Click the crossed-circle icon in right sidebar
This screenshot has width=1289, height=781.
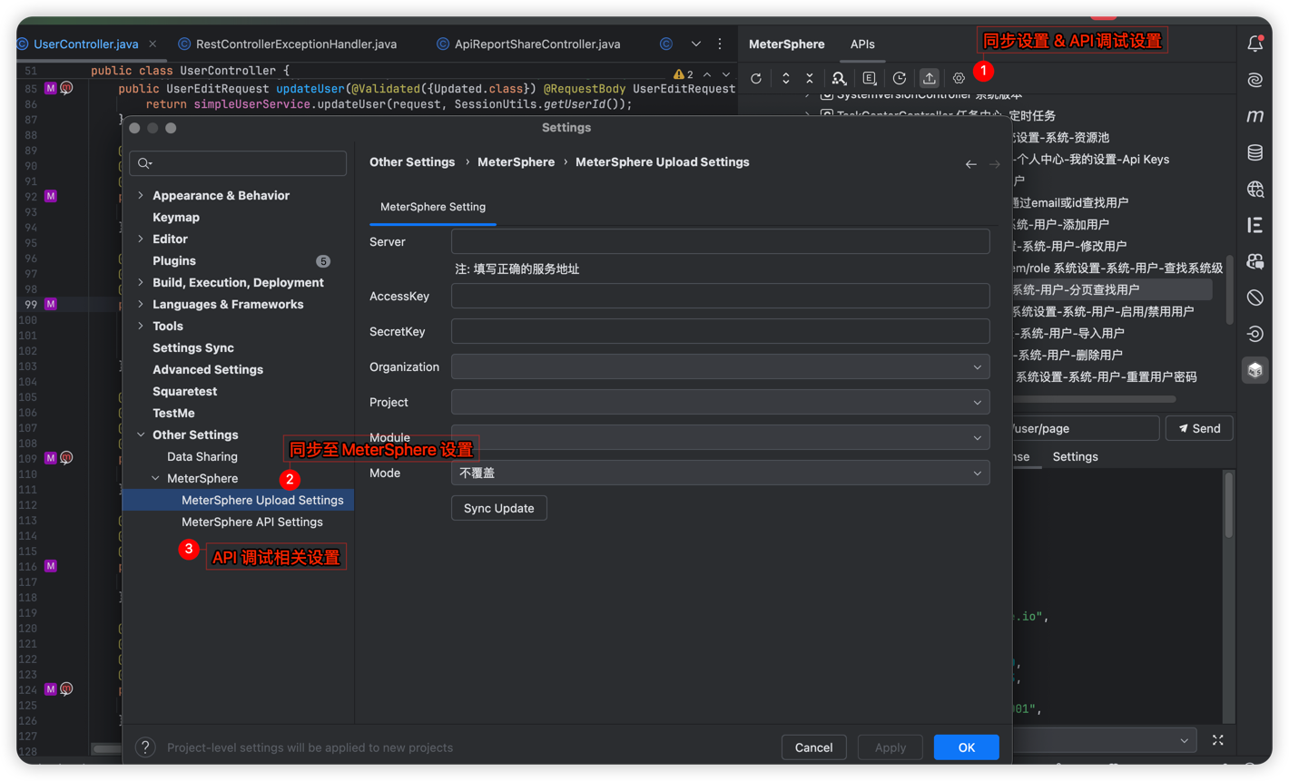point(1255,298)
